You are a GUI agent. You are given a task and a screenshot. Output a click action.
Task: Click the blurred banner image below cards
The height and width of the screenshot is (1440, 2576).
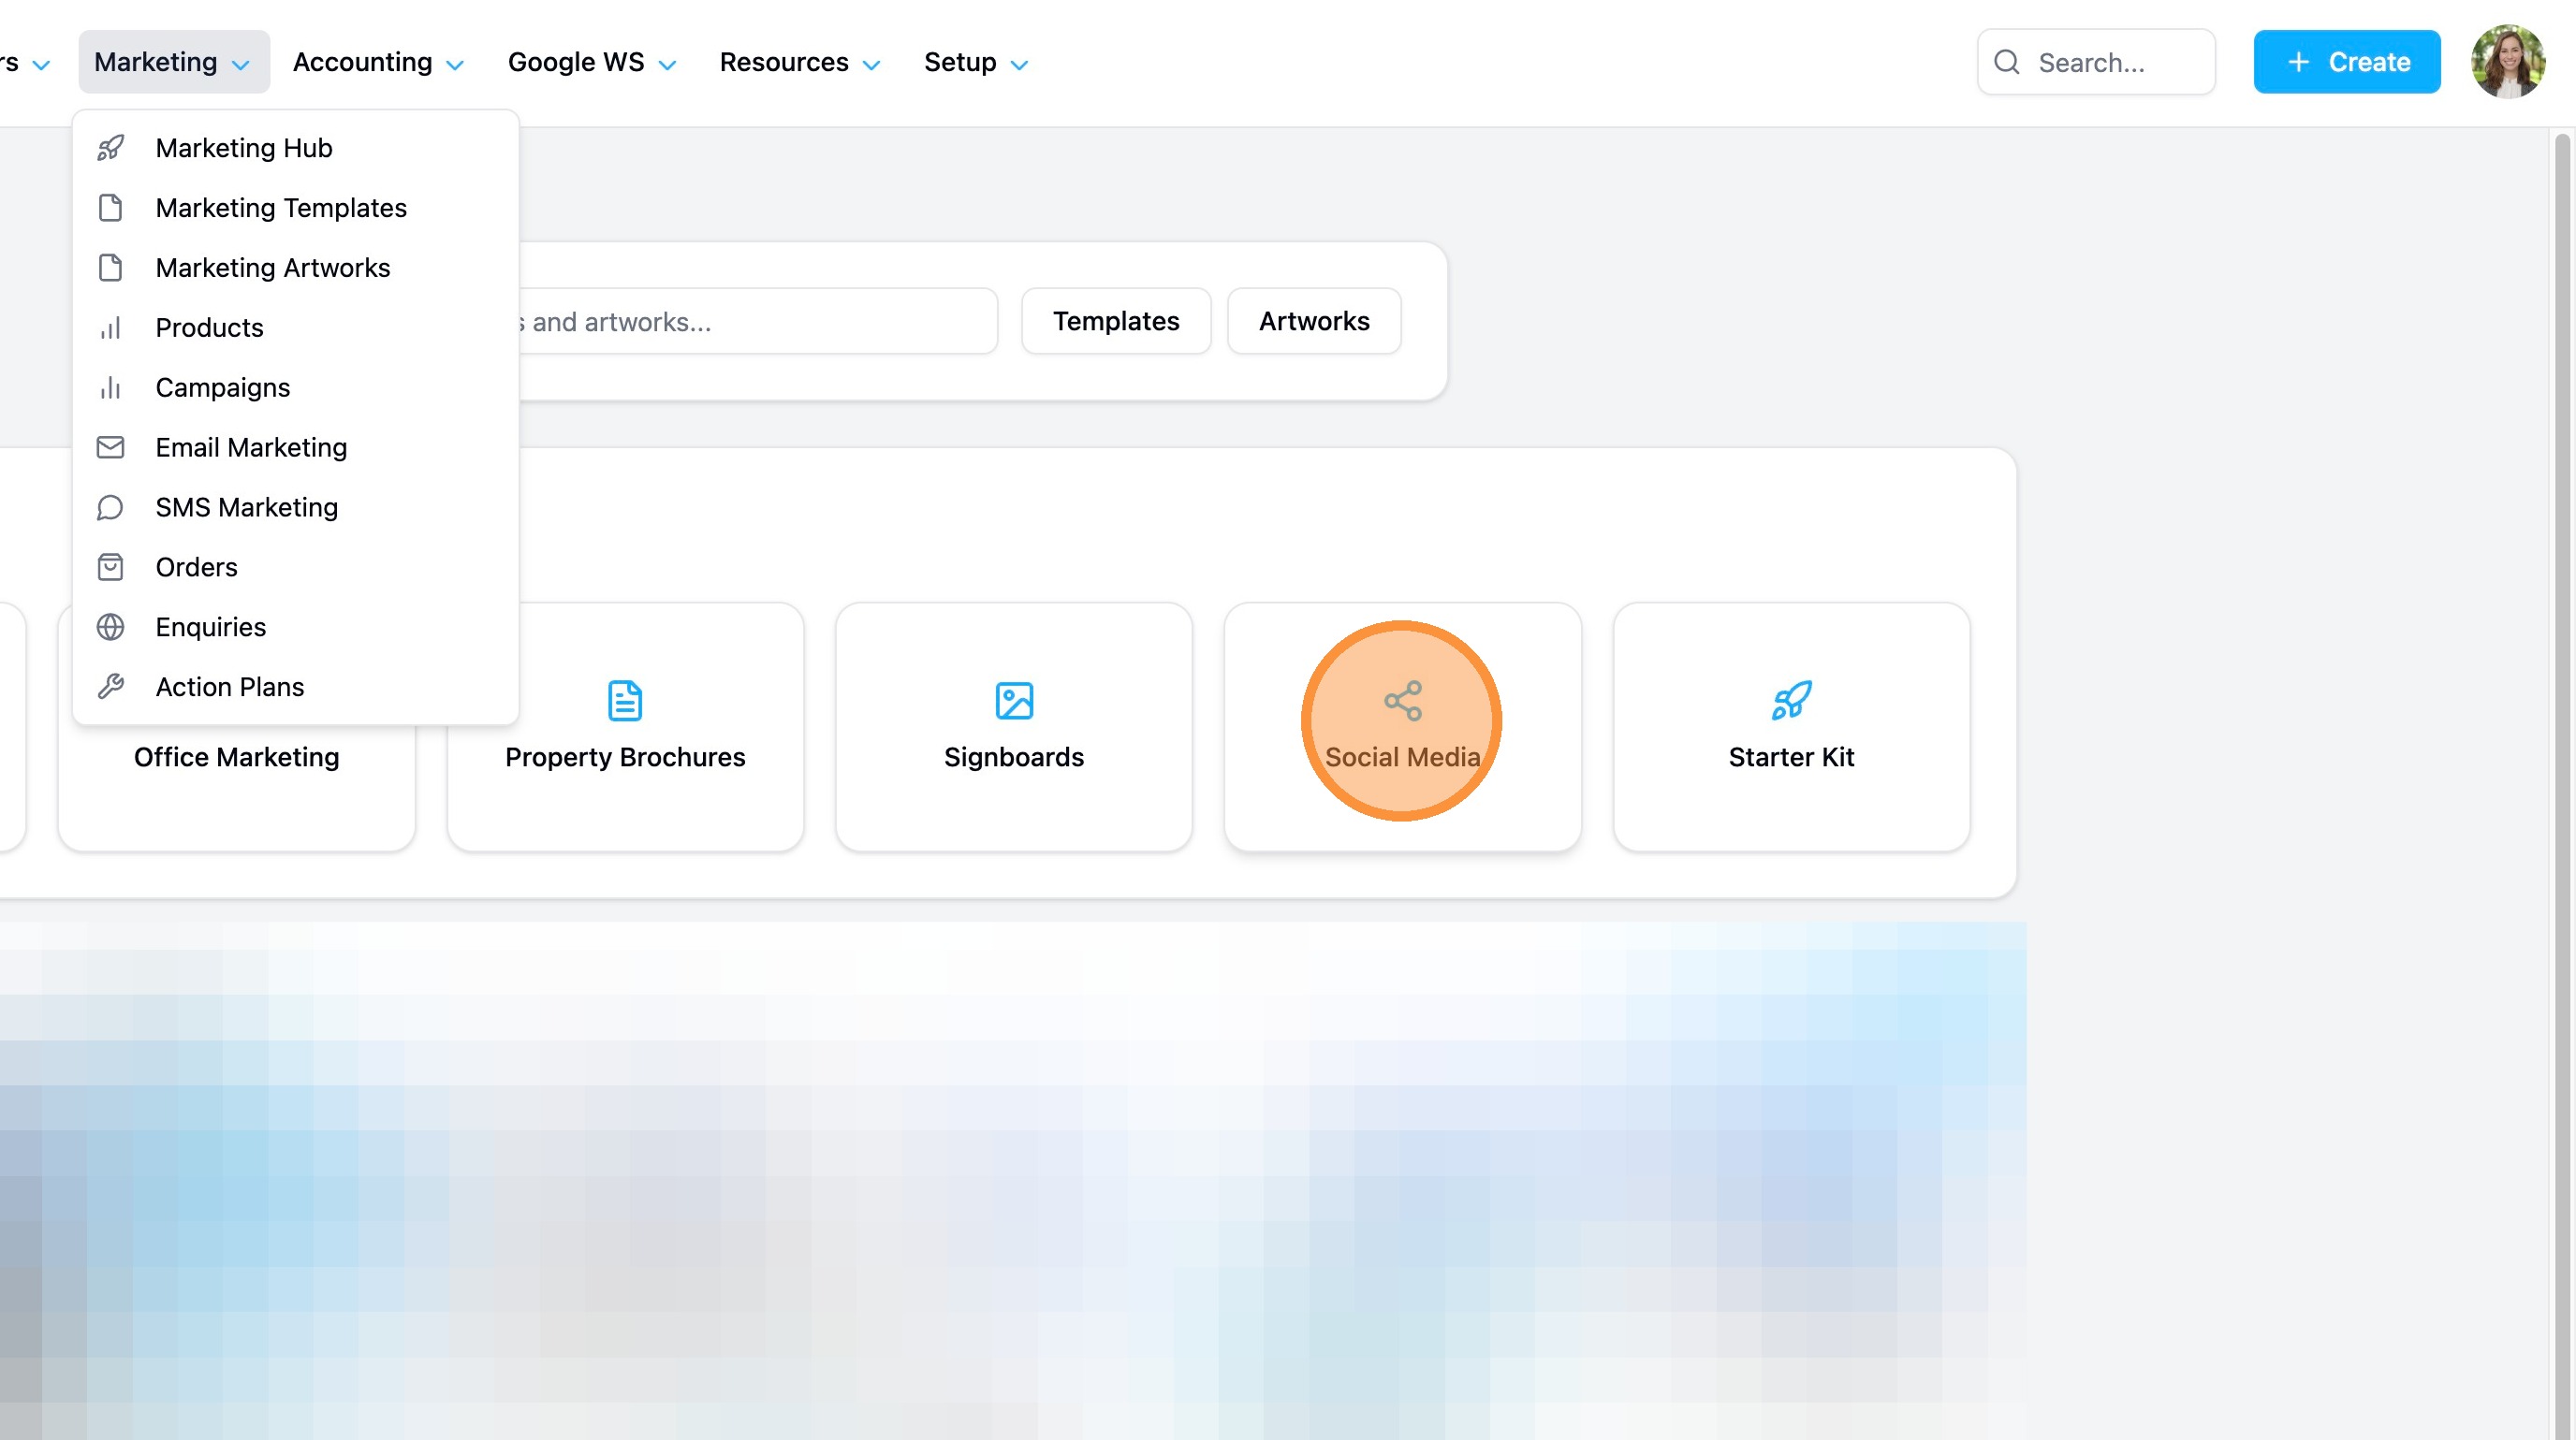[x=1012, y=1180]
